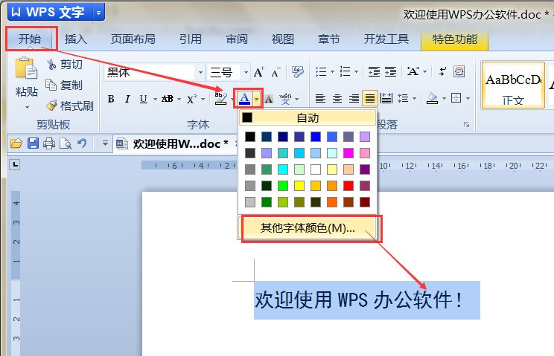This screenshot has width=554, height=356.
Task: Click the Chinese layout A icon
Action: [x=413, y=71]
